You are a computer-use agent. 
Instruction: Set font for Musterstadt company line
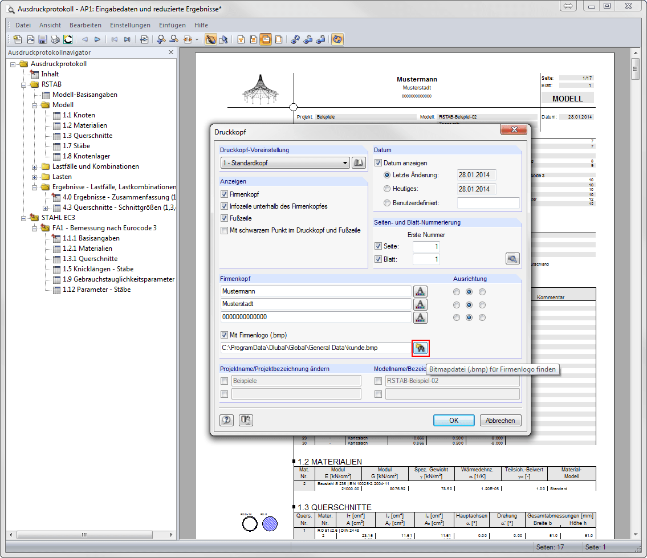tap(420, 304)
